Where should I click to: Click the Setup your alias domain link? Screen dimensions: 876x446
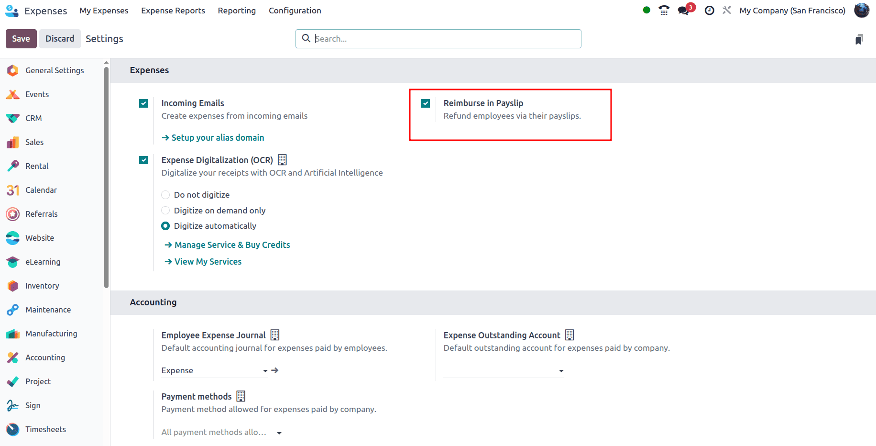click(218, 137)
